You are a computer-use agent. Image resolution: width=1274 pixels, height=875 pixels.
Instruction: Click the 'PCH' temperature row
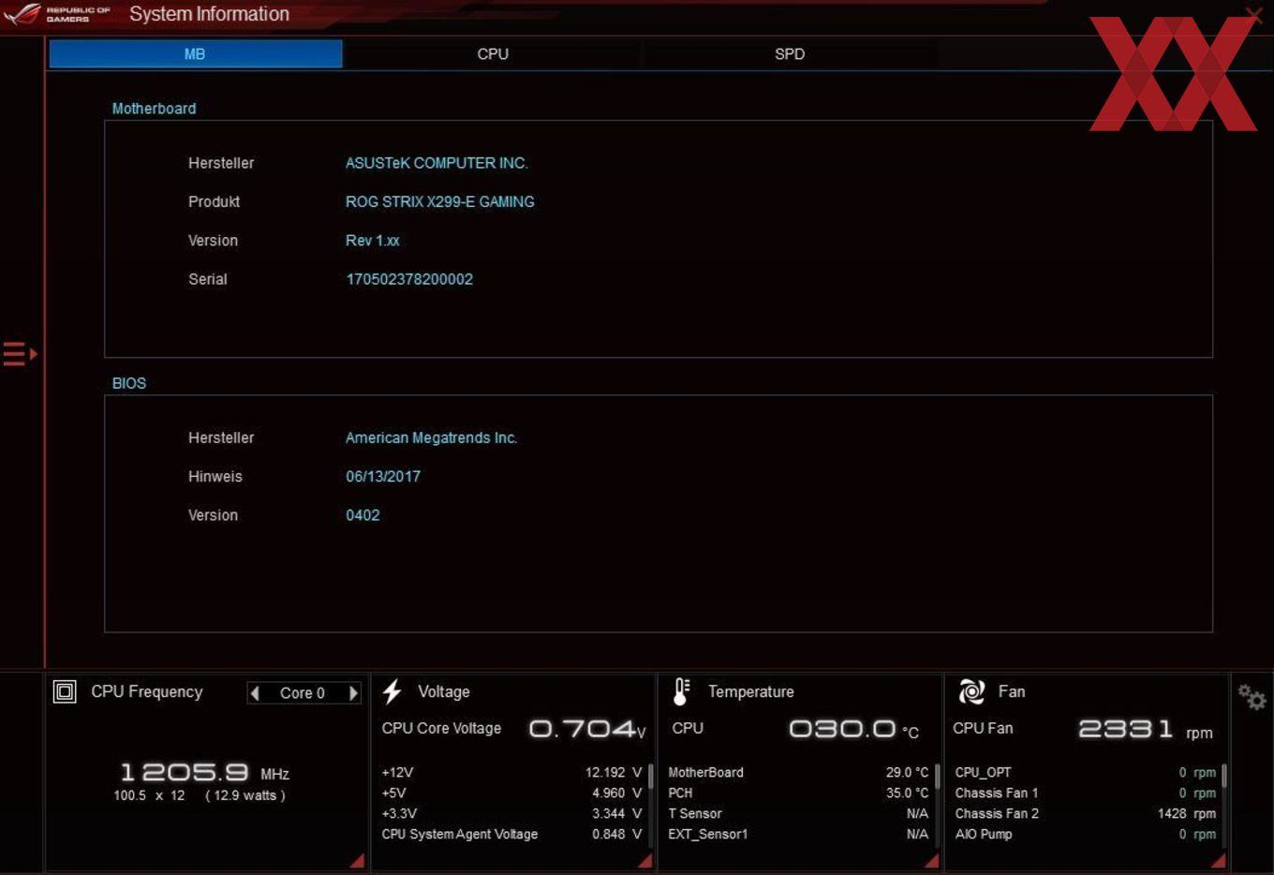[798, 793]
